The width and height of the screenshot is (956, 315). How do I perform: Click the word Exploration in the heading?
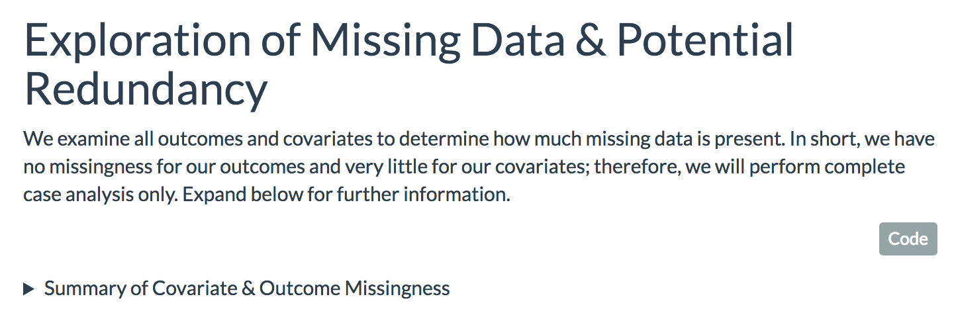137,42
